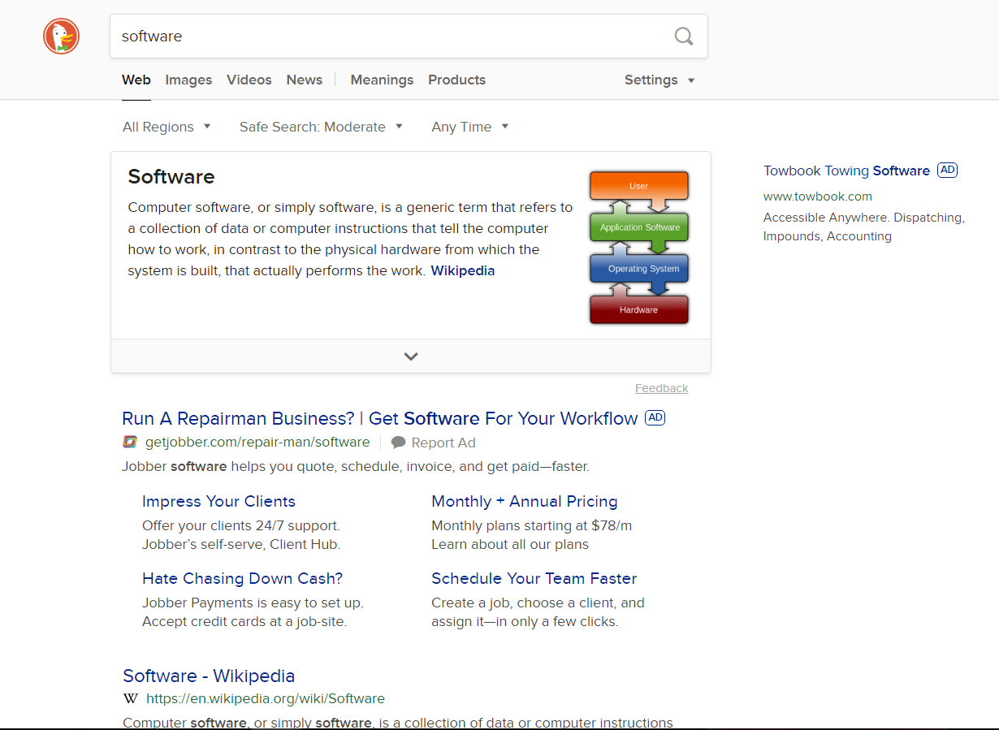Image resolution: width=999 pixels, height=730 pixels.
Task: Click the software layers diagram thumbnail
Action: 639,248
